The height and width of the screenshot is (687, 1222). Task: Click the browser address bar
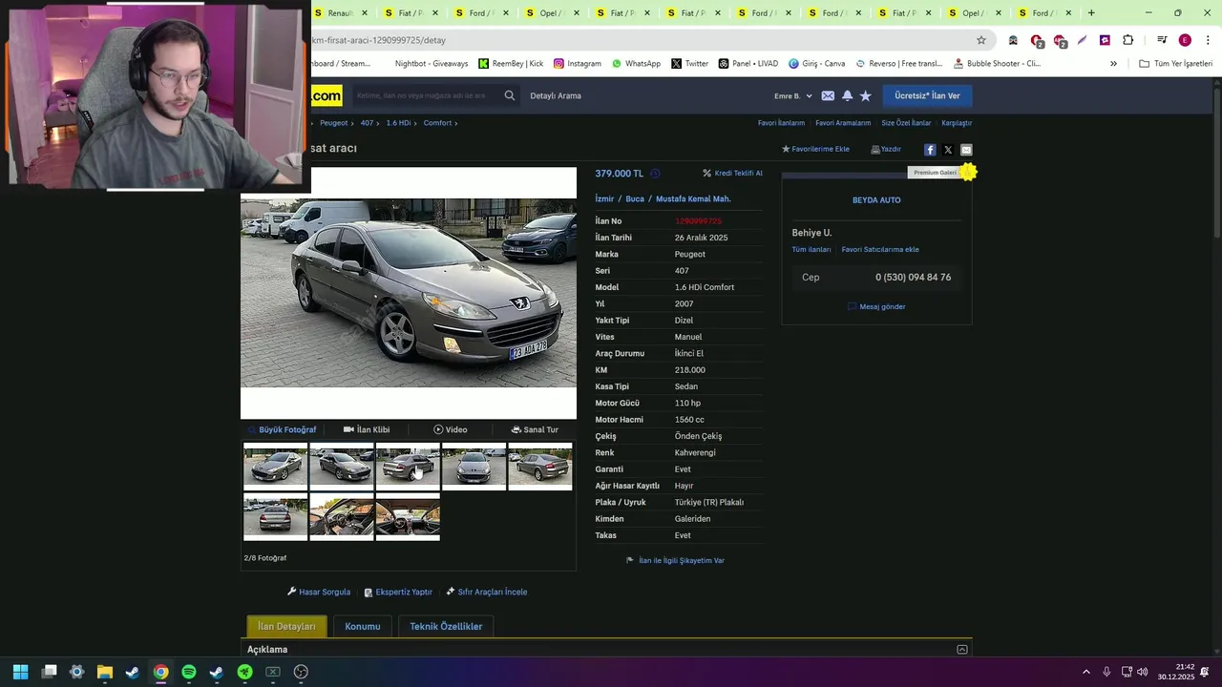[x=640, y=40]
